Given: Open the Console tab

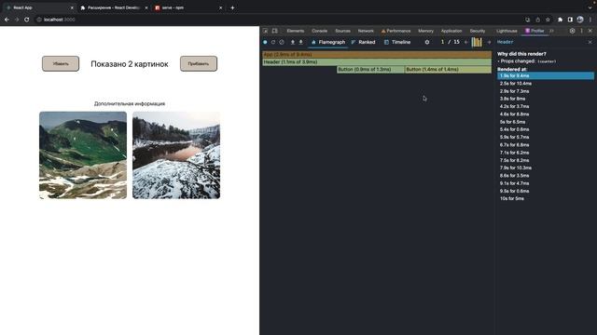Looking at the screenshot, I should click(319, 31).
